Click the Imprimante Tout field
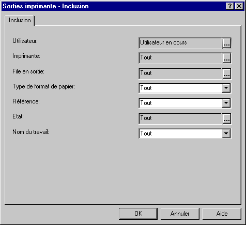This screenshot has width=246, height=225. (180, 58)
